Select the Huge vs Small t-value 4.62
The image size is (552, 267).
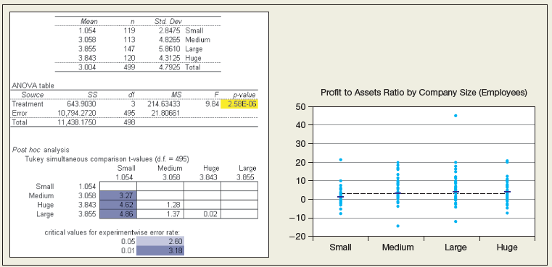click(x=118, y=205)
